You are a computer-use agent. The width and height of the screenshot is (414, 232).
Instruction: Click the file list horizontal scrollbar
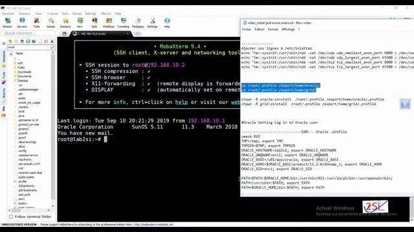pos(16,210)
